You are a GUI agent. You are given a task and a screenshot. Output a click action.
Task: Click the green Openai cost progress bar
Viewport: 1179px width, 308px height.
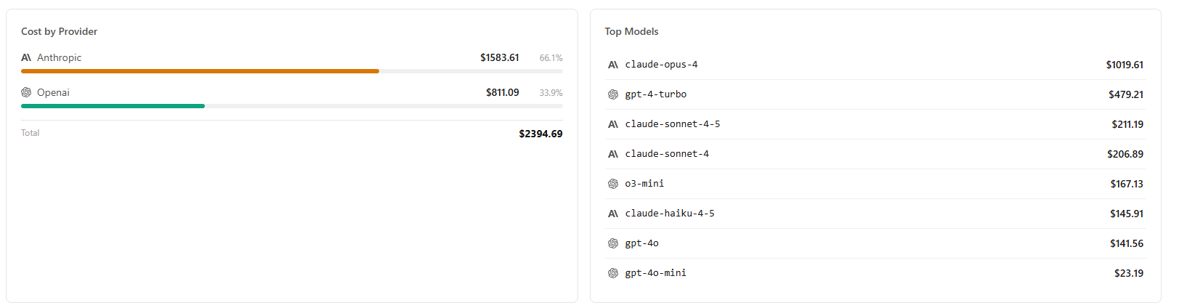[x=113, y=106]
